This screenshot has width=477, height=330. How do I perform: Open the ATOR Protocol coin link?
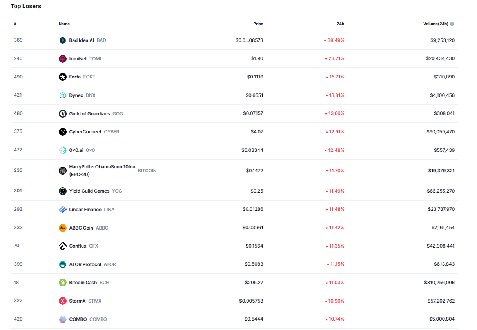(x=85, y=264)
